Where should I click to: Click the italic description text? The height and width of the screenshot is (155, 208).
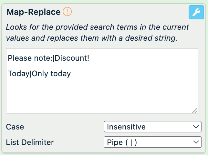pos(97,32)
